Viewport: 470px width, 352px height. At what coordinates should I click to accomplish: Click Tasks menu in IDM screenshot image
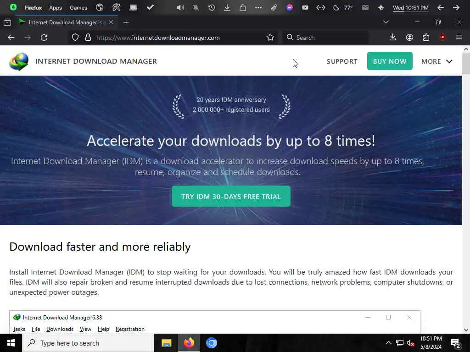[x=19, y=329]
